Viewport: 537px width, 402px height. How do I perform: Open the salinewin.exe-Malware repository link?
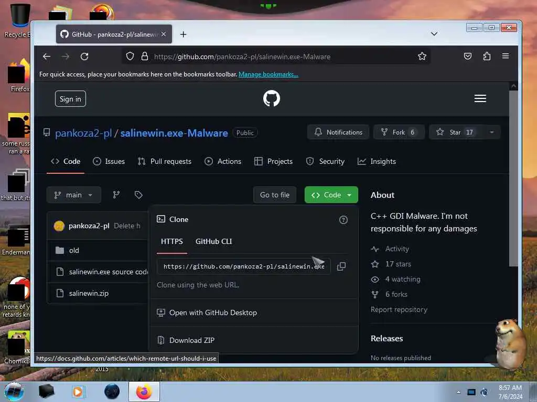tap(174, 133)
